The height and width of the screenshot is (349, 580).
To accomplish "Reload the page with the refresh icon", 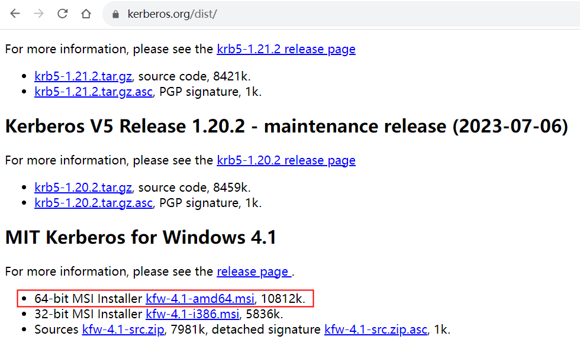I will click(x=63, y=14).
